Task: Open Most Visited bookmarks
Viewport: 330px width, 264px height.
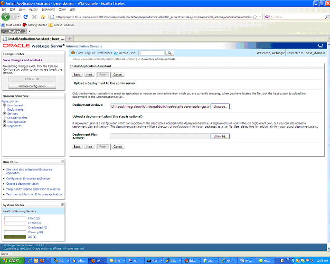Action: coord(11,25)
